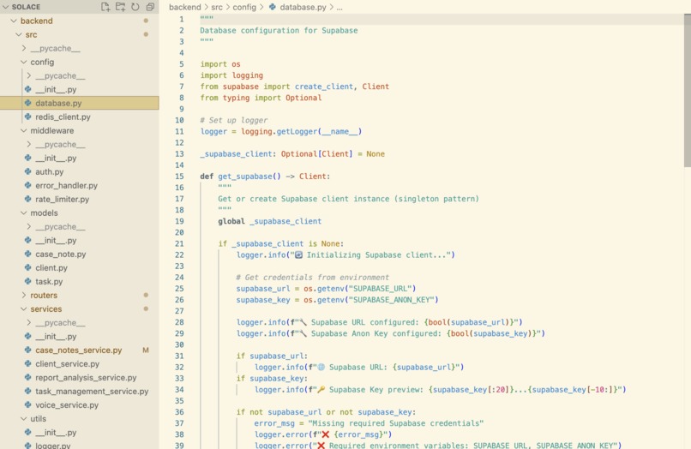Viewport: 691px width, 449px height.
Task: Click the New Folder icon in explorer header
Action: [x=120, y=7]
